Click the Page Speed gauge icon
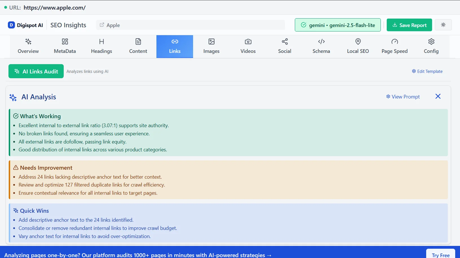 (x=395, y=42)
